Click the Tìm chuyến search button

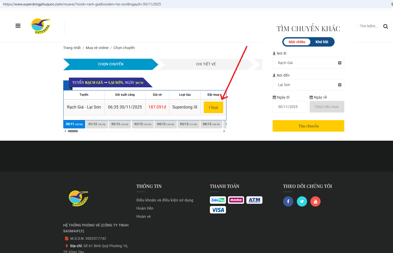(308, 126)
